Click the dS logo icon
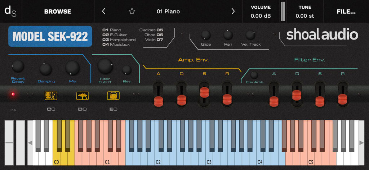Screen dimensions: 369x170 pyautogui.click(x=10, y=11)
